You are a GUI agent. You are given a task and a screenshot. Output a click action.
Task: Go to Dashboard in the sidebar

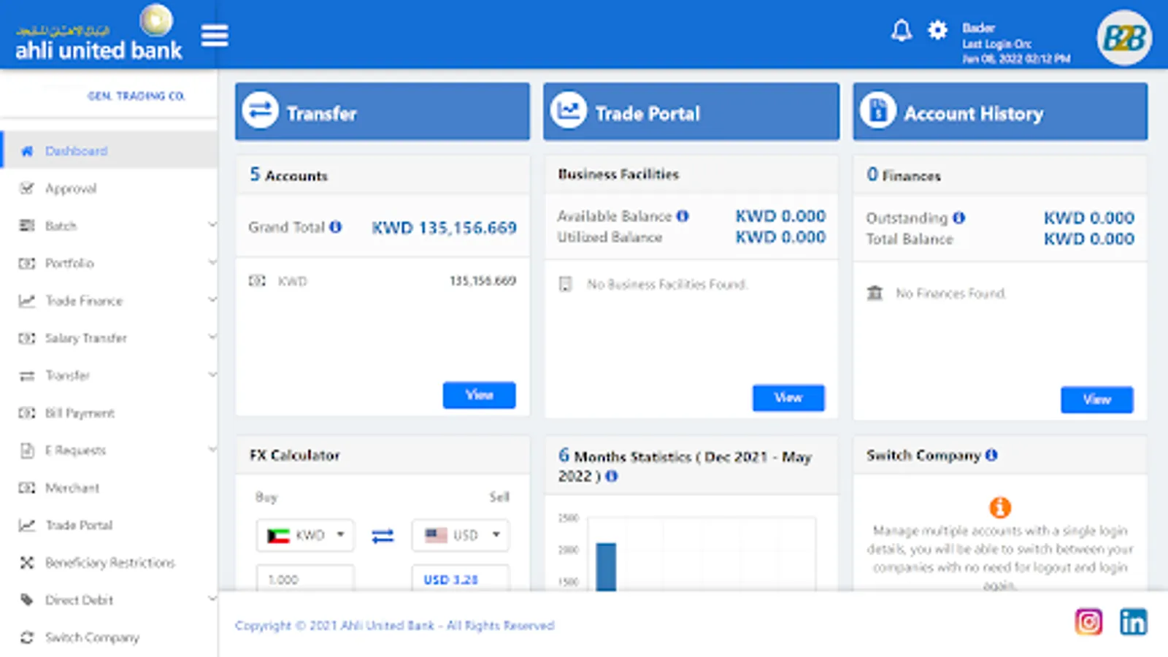pos(109,151)
